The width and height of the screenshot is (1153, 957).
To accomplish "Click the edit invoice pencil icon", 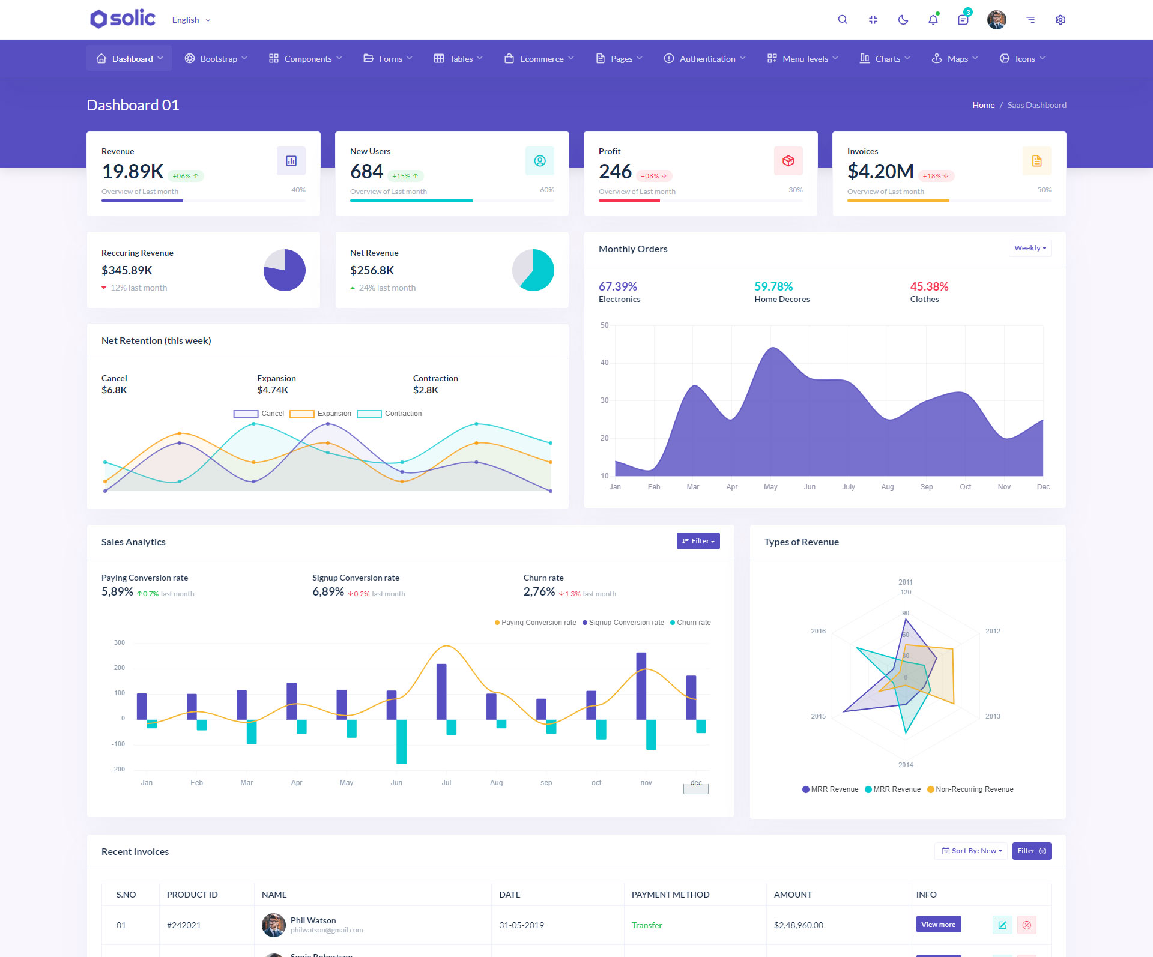I will click(1002, 925).
